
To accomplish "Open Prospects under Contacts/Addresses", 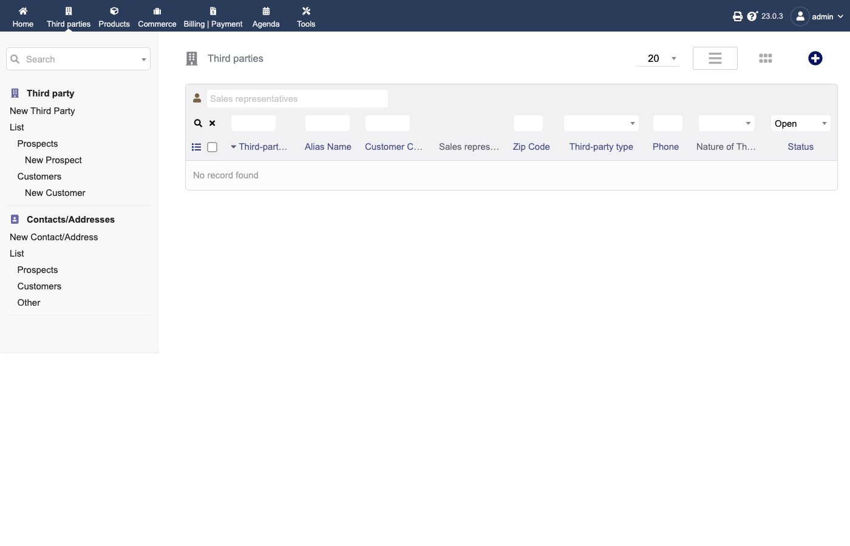I will [x=38, y=270].
